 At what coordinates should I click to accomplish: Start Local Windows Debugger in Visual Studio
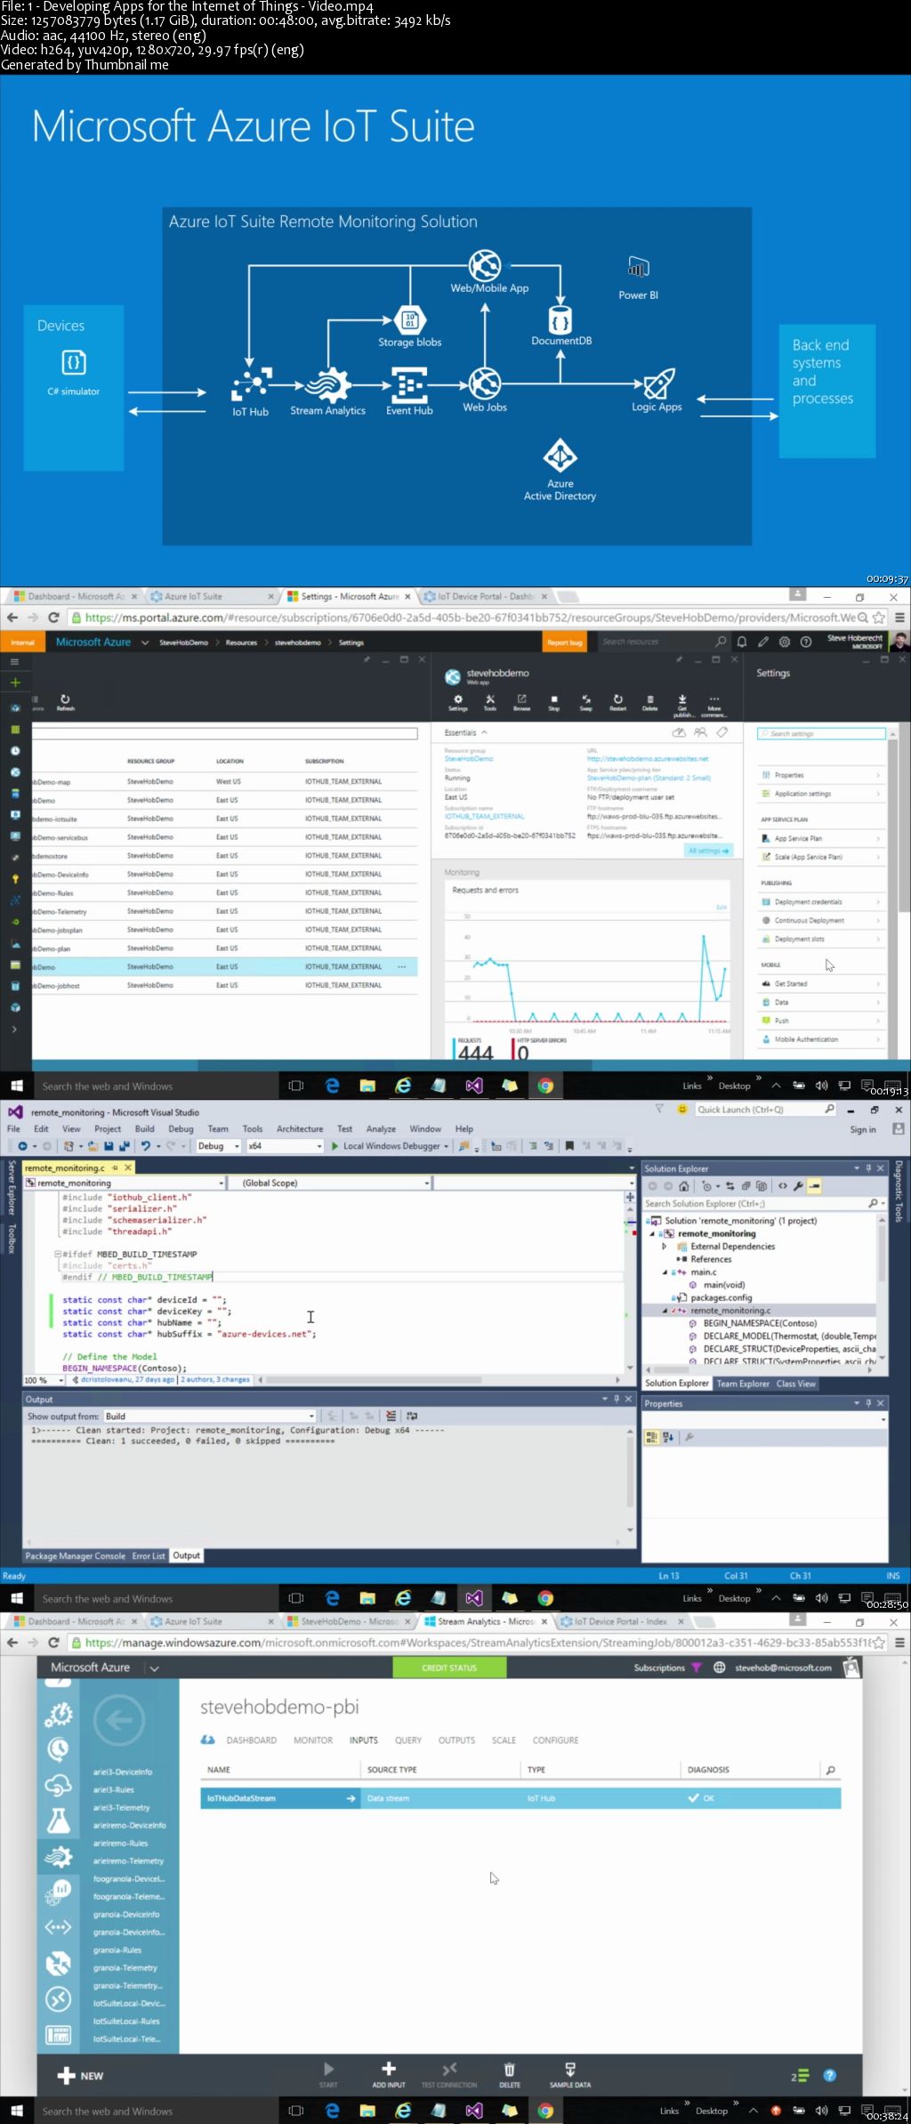(x=390, y=1146)
